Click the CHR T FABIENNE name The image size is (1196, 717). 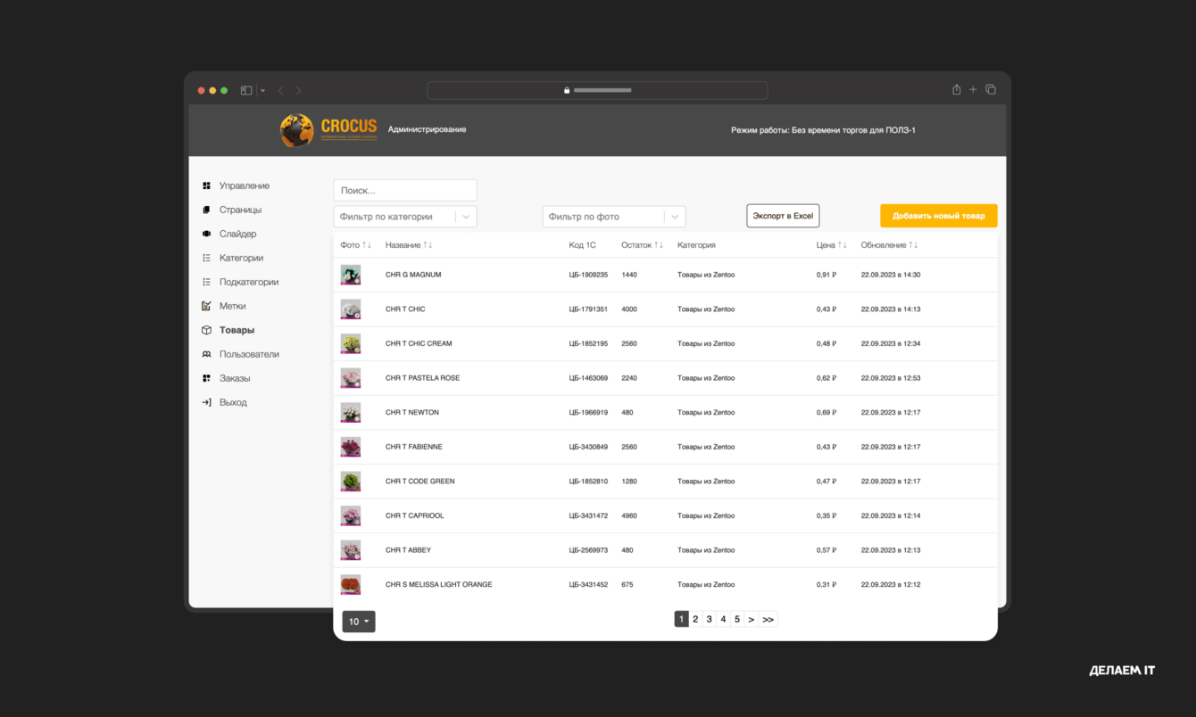414,447
